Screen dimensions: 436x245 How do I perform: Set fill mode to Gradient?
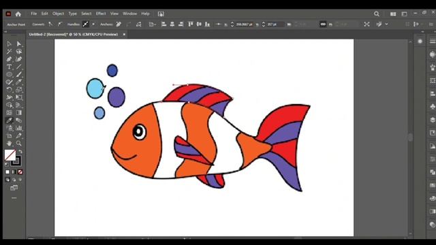(14, 172)
